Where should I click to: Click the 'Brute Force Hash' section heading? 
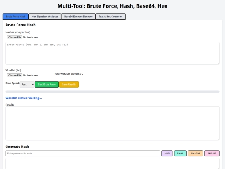(20, 25)
